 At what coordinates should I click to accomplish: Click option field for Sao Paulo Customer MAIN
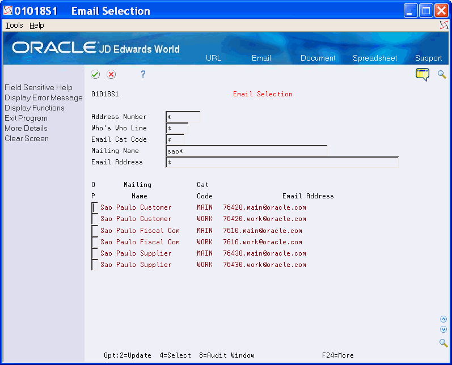pyautogui.click(x=95, y=207)
